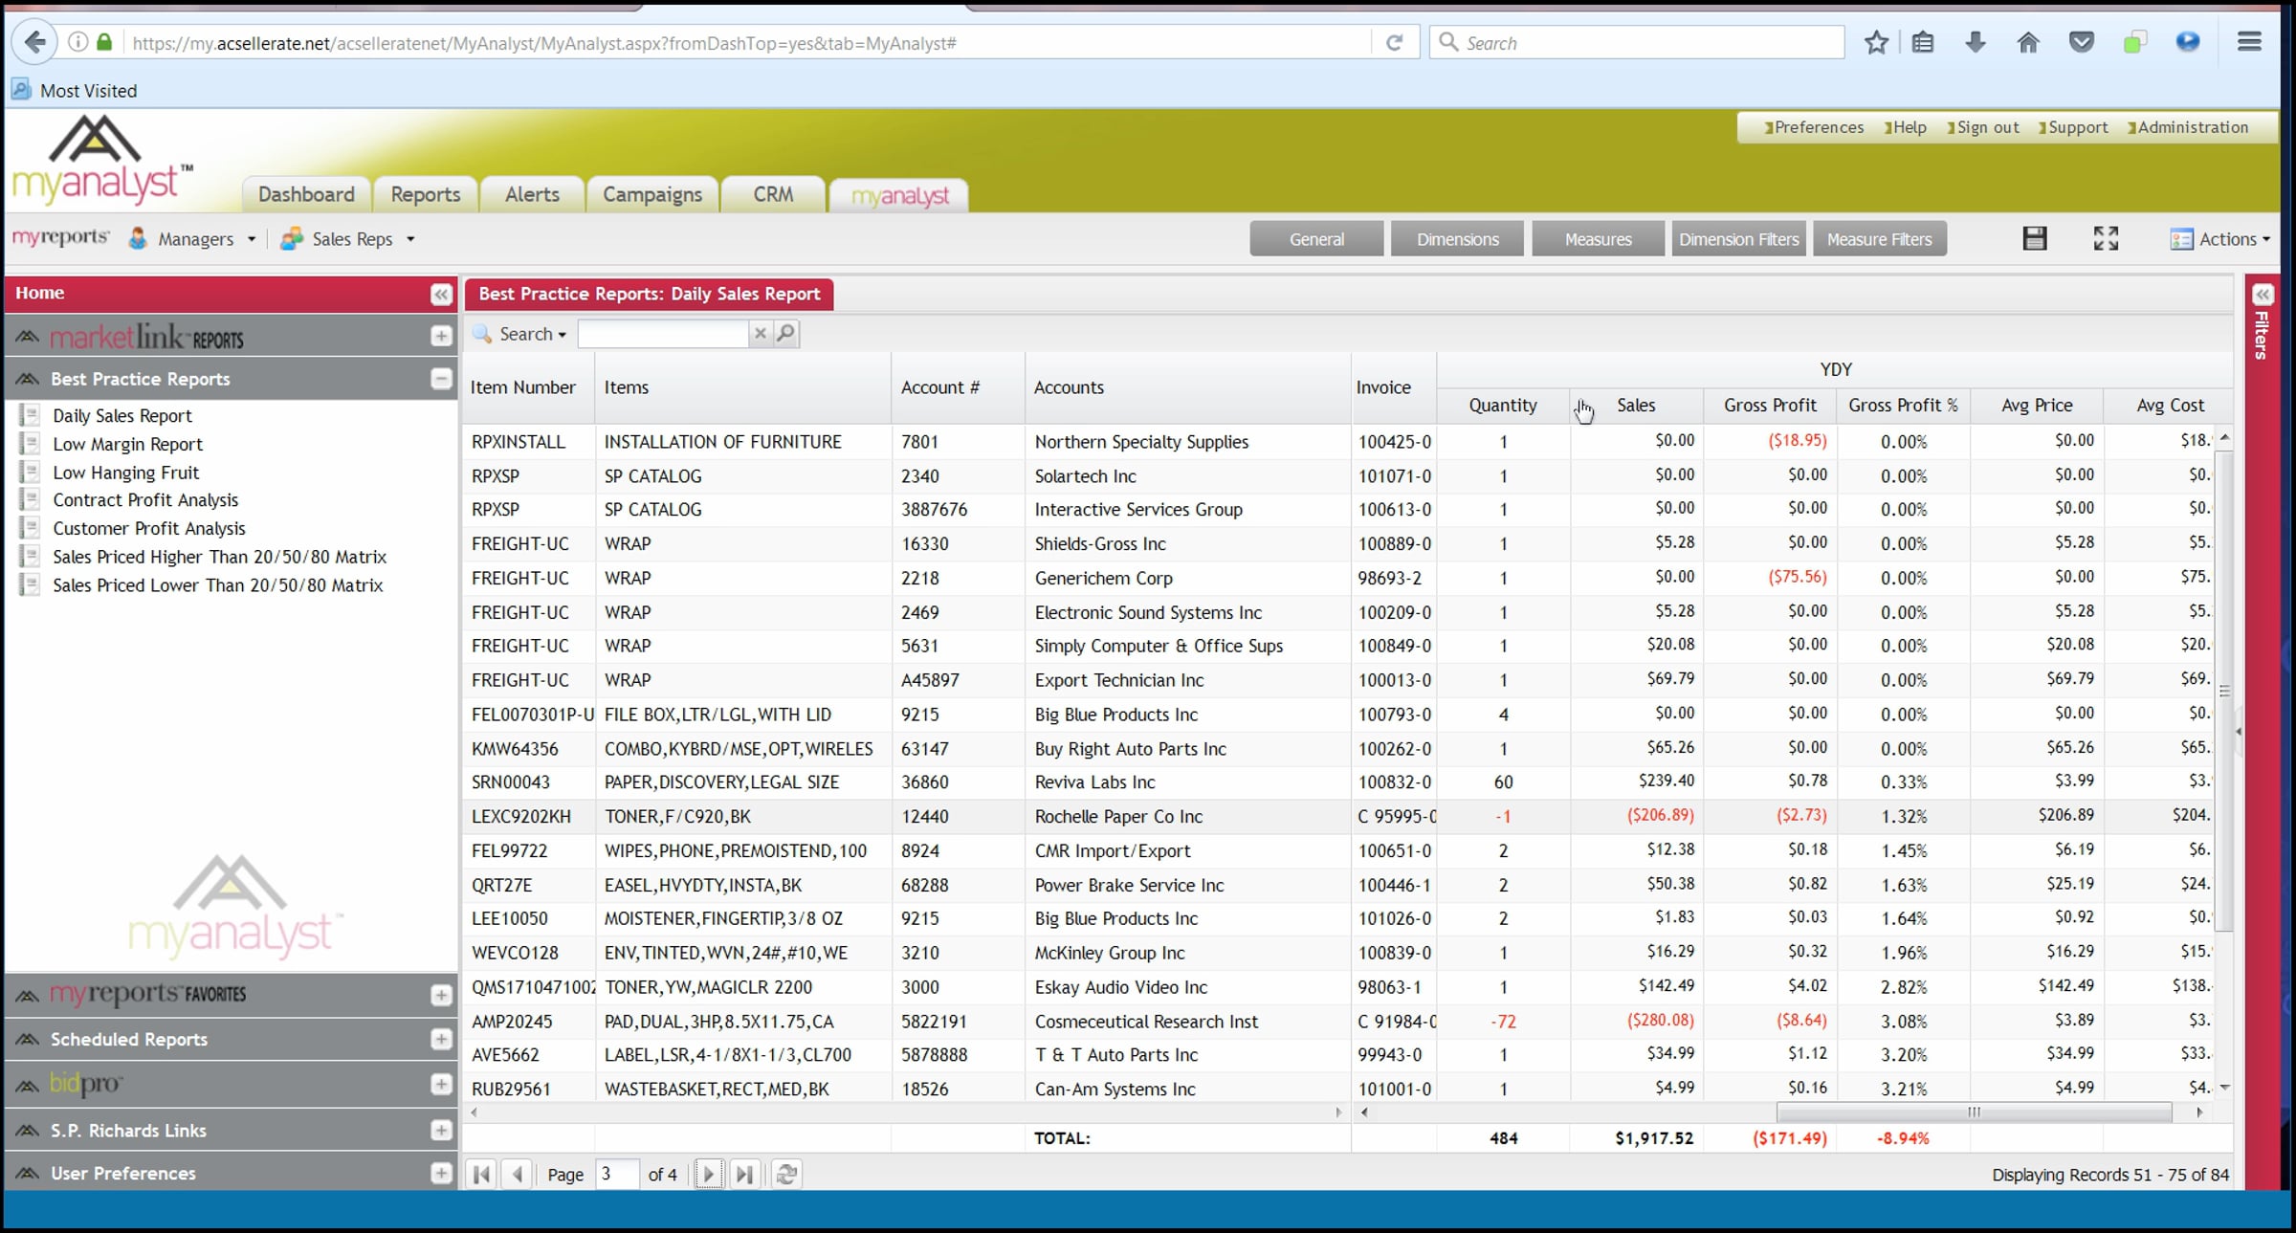Switch to the Dashboard tab
This screenshot has width=2296, height=1233.
[306, 194]
